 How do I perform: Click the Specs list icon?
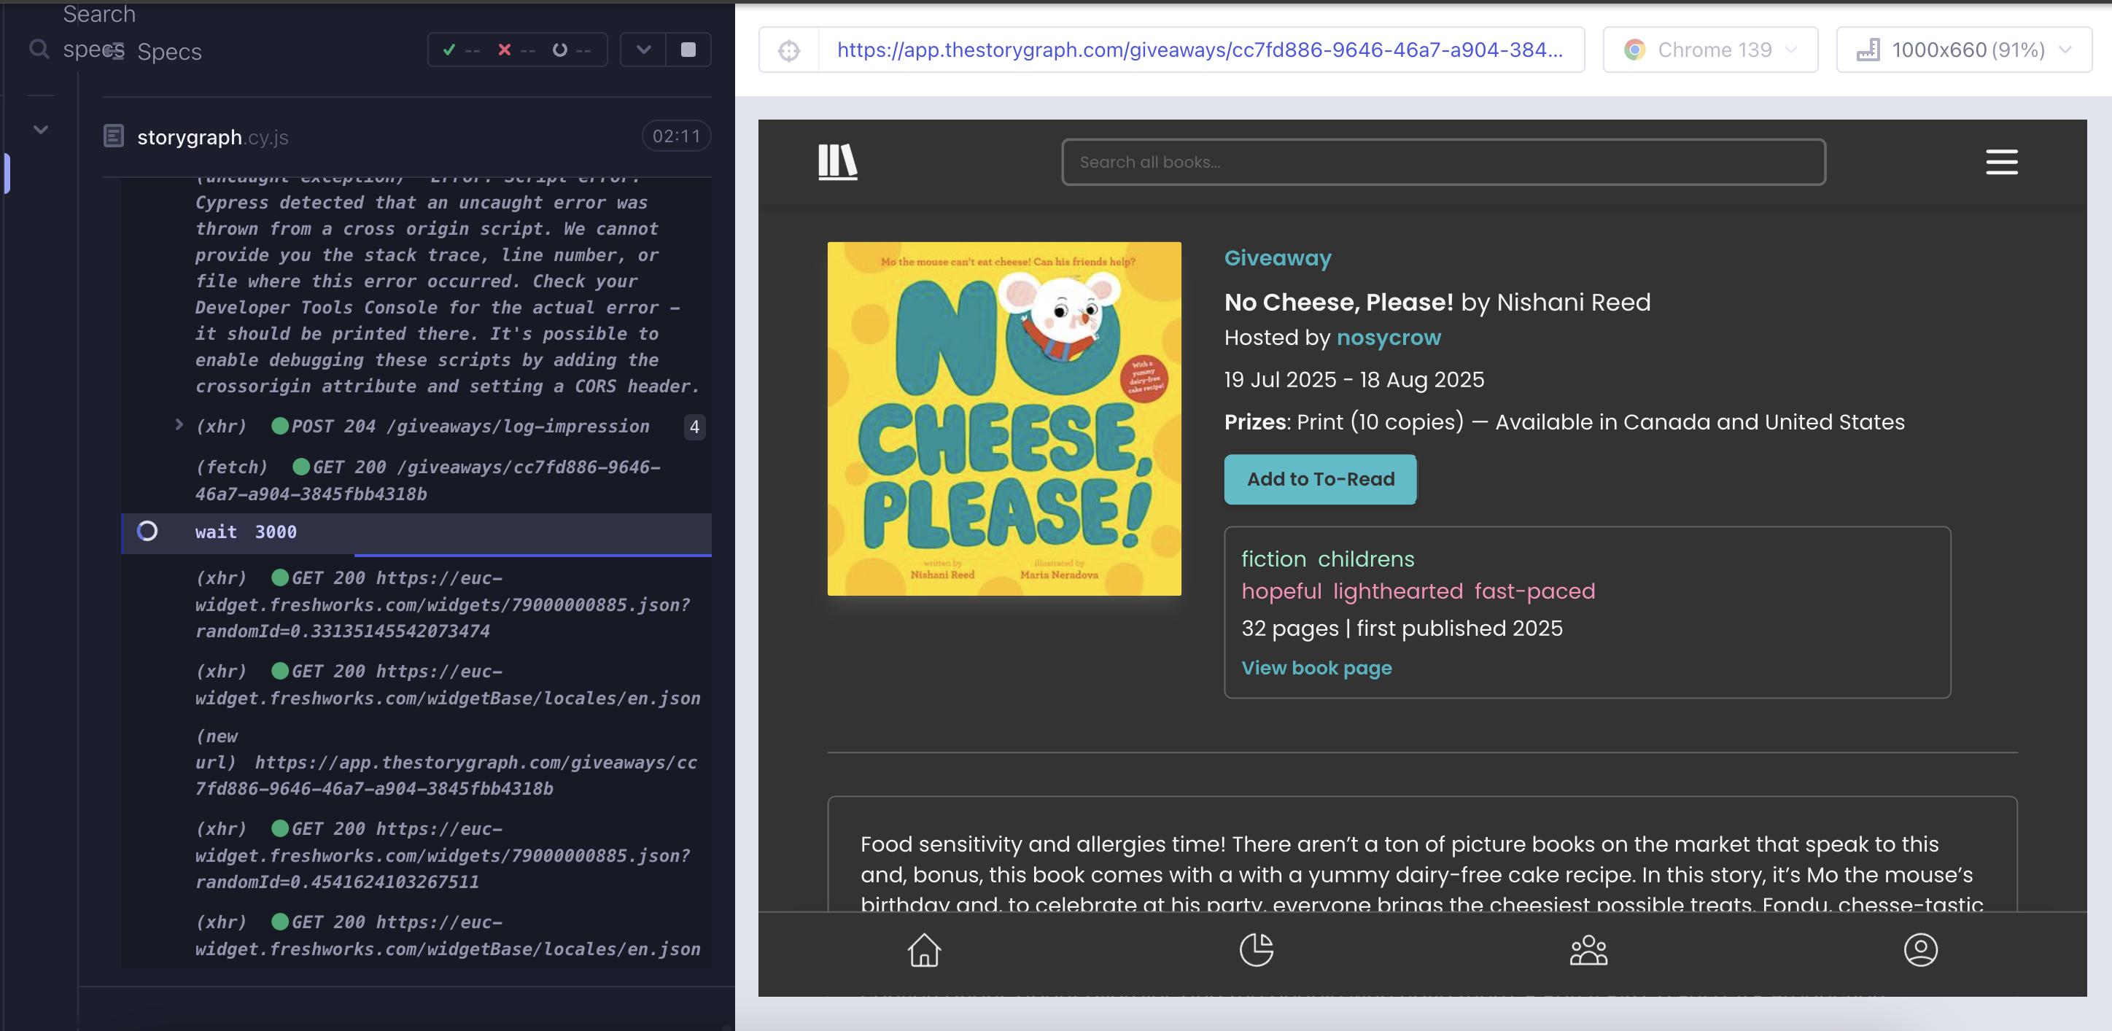117,51
